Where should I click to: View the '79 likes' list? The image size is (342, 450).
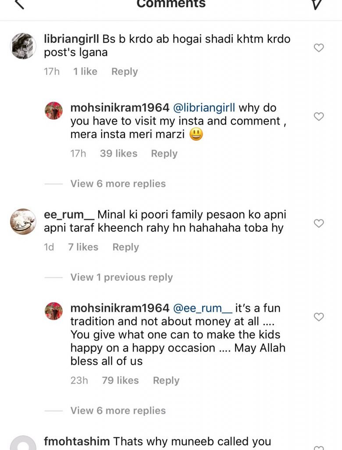pos(120,380)
